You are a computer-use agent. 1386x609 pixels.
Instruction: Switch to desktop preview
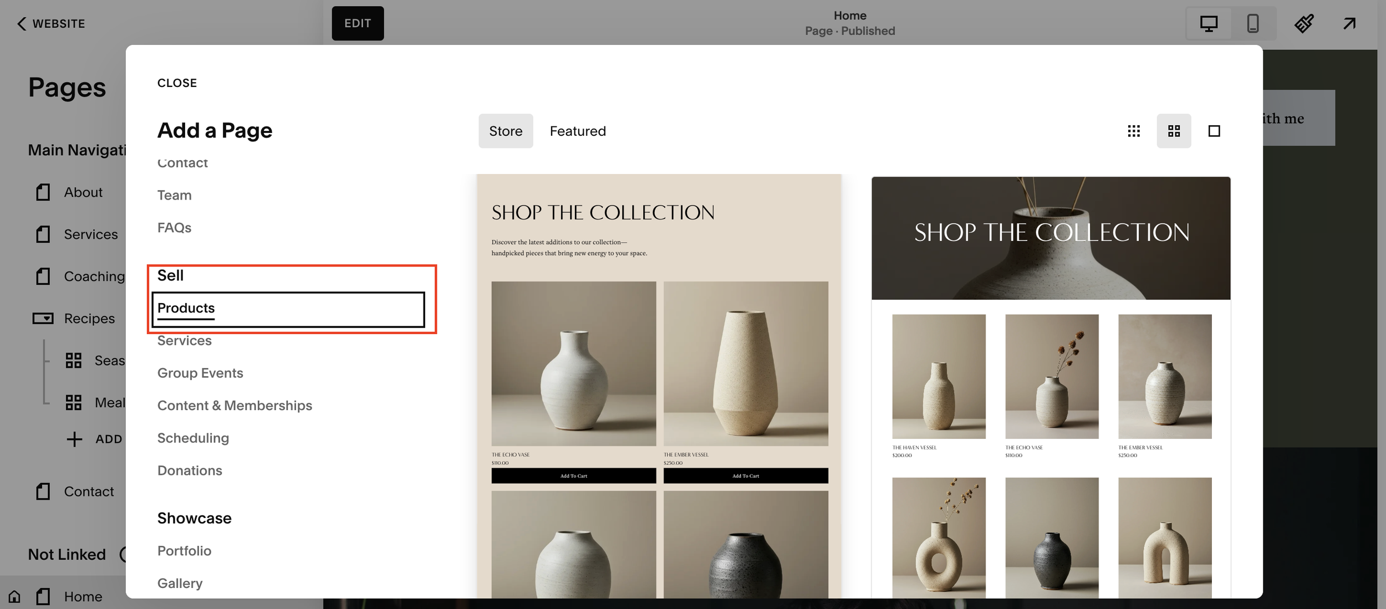click(1207, 23)
